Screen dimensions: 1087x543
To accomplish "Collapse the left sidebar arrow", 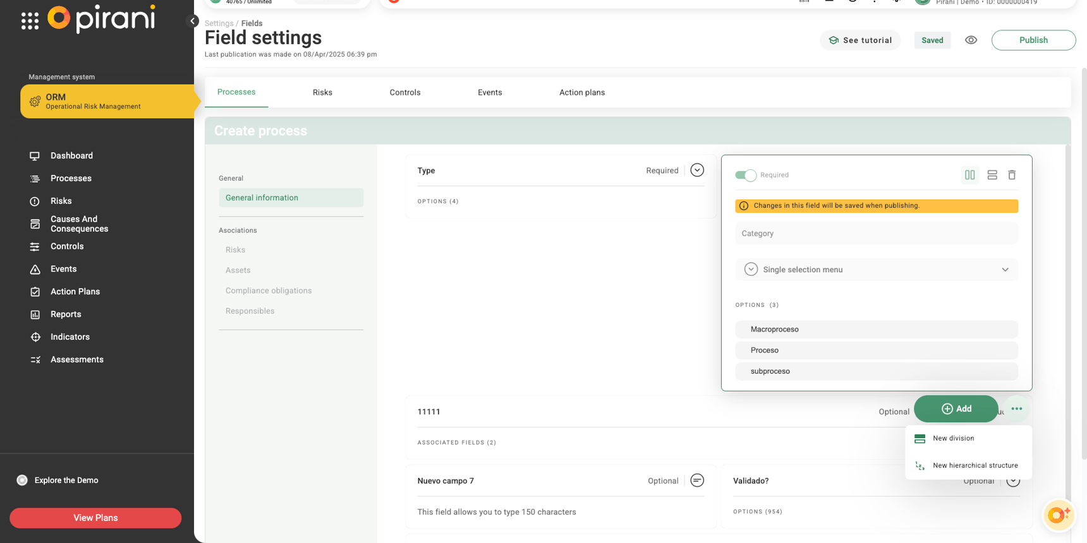I will tap(193, 21).
